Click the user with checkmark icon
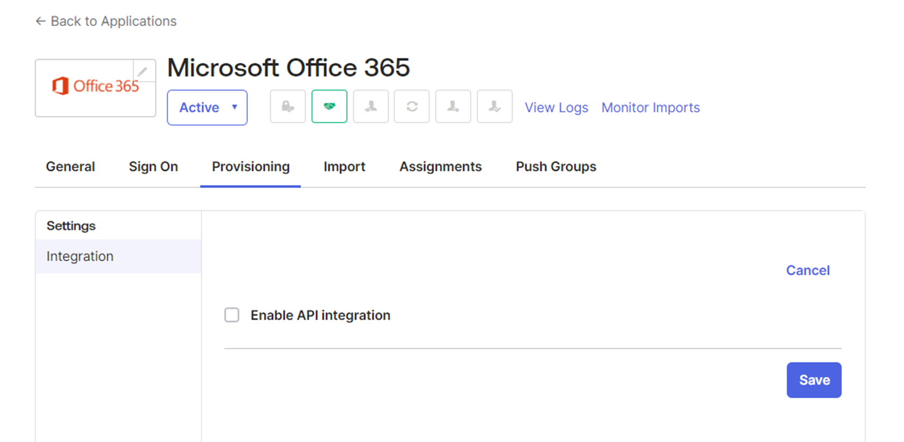This screenshot has height=442, width=904. pos(495,107)
